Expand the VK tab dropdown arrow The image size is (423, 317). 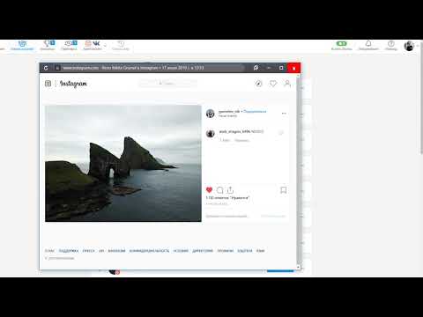105,46
